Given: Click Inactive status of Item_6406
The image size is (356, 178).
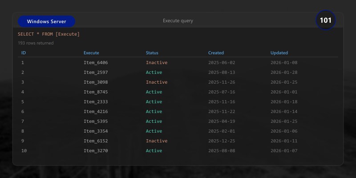Looking at the screenshot, I should 157,62.
